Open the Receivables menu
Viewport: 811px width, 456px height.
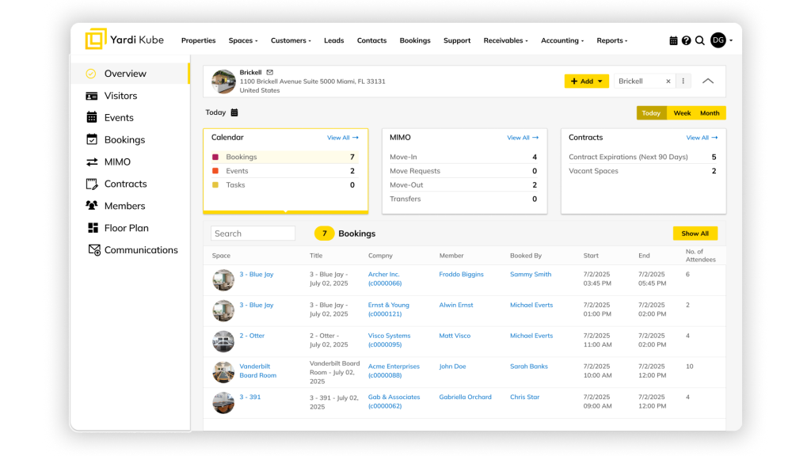[x=505, y=40]
